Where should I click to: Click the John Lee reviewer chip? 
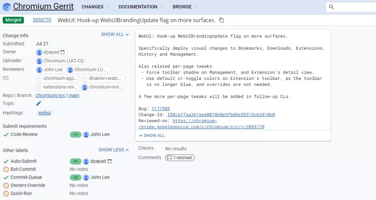50,69
